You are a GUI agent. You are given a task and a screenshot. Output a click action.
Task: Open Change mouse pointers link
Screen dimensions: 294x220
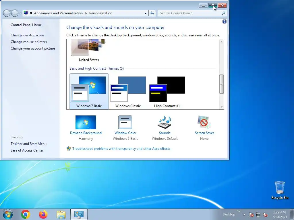[x=29, y=42]
